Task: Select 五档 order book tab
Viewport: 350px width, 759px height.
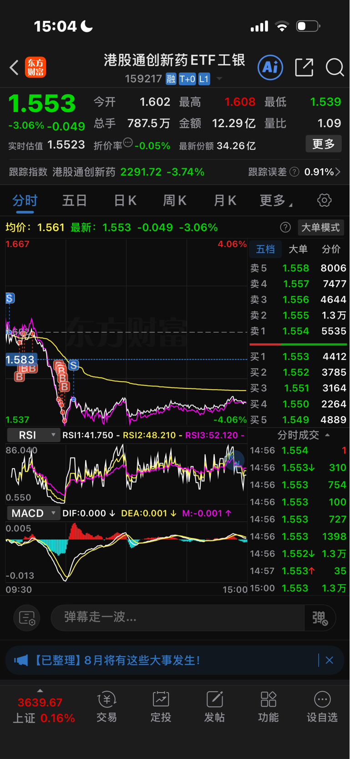Action: [265, 249]
